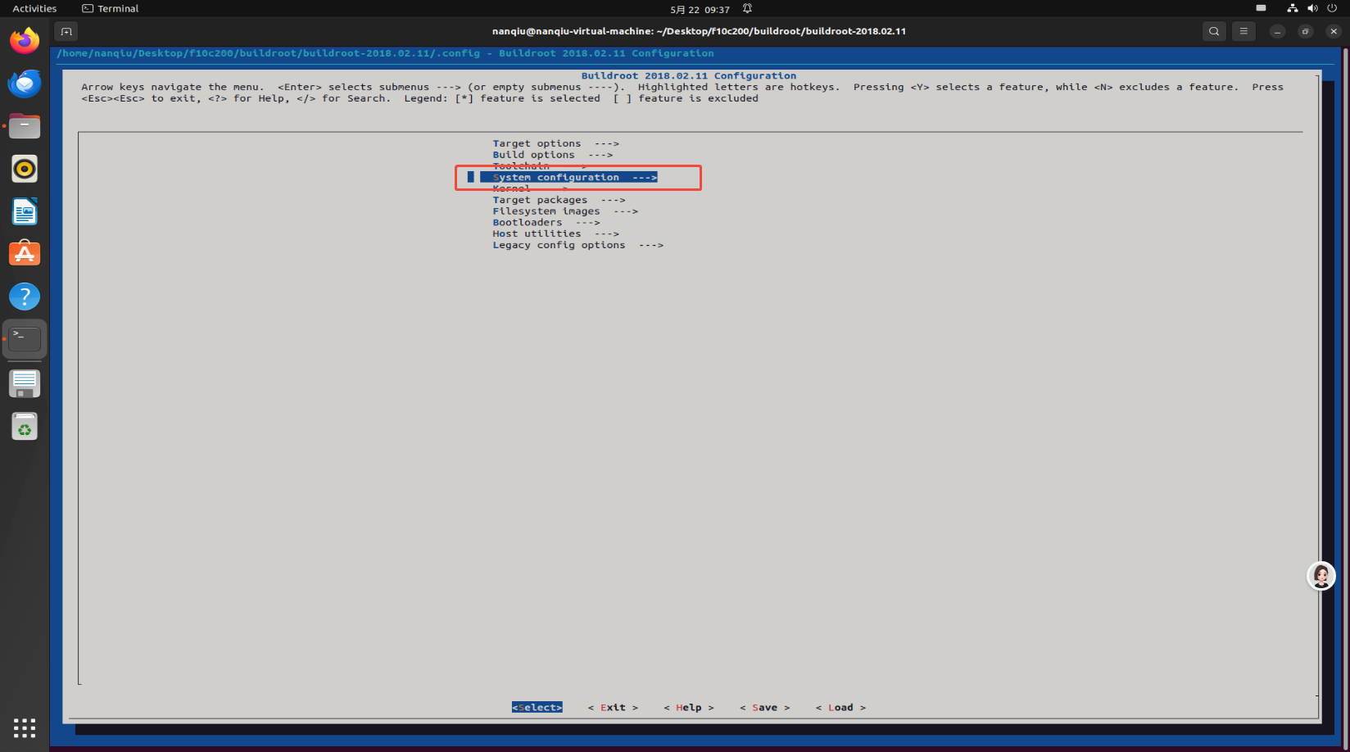Click the .config path title line
This screenshot has height=752, width=1350.
tap(385, 53)
